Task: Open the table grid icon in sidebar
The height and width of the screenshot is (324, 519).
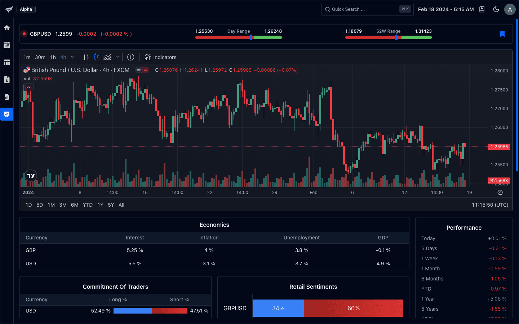Action: coord(7,62)
